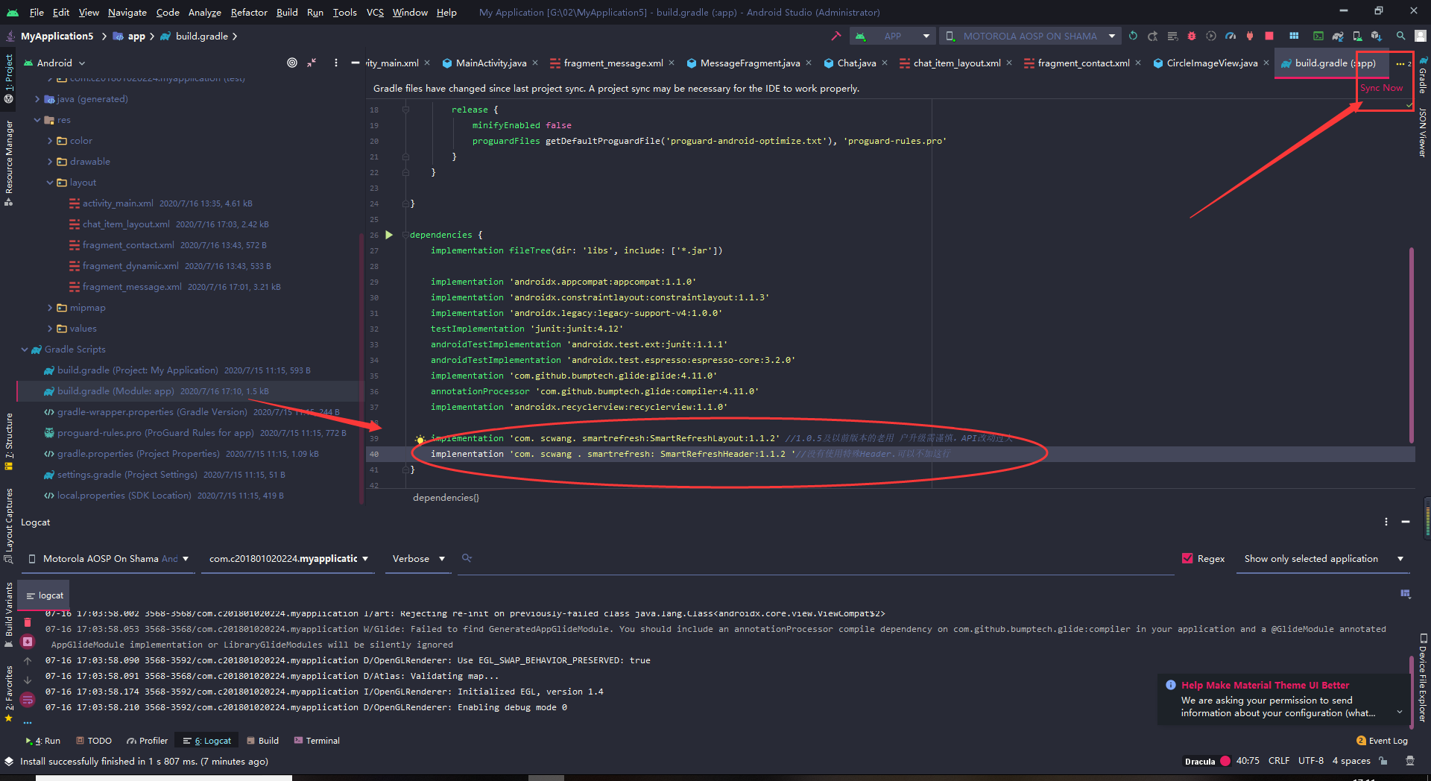The width and height of the screenshot is (1431, 781).
Task: Click the Search Everywhere magnifier icon
Action: (x=1401, y=36)
